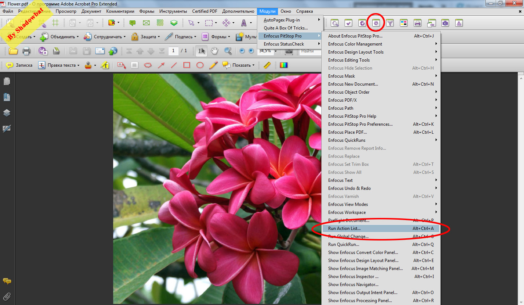The height and width of the screenshot is (305, 524).
Task: Open the Layers panel in left sidebar
Action: [7, 113]
